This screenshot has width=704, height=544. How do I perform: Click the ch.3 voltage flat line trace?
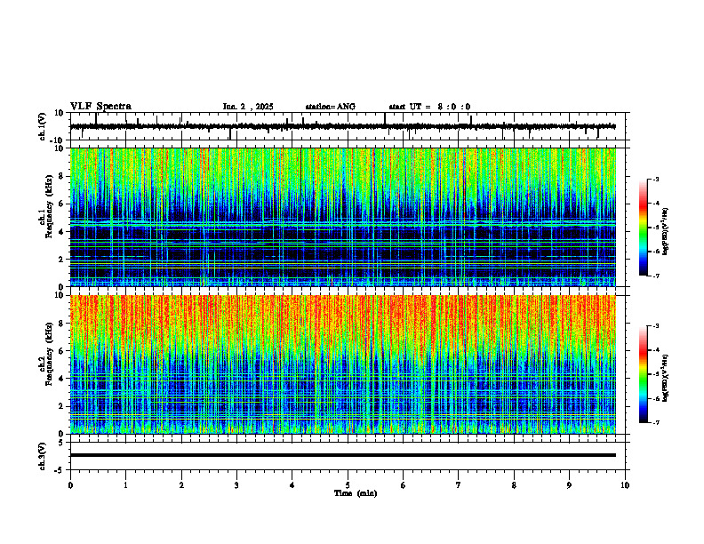pyautogui.click(x=342, y=455)
